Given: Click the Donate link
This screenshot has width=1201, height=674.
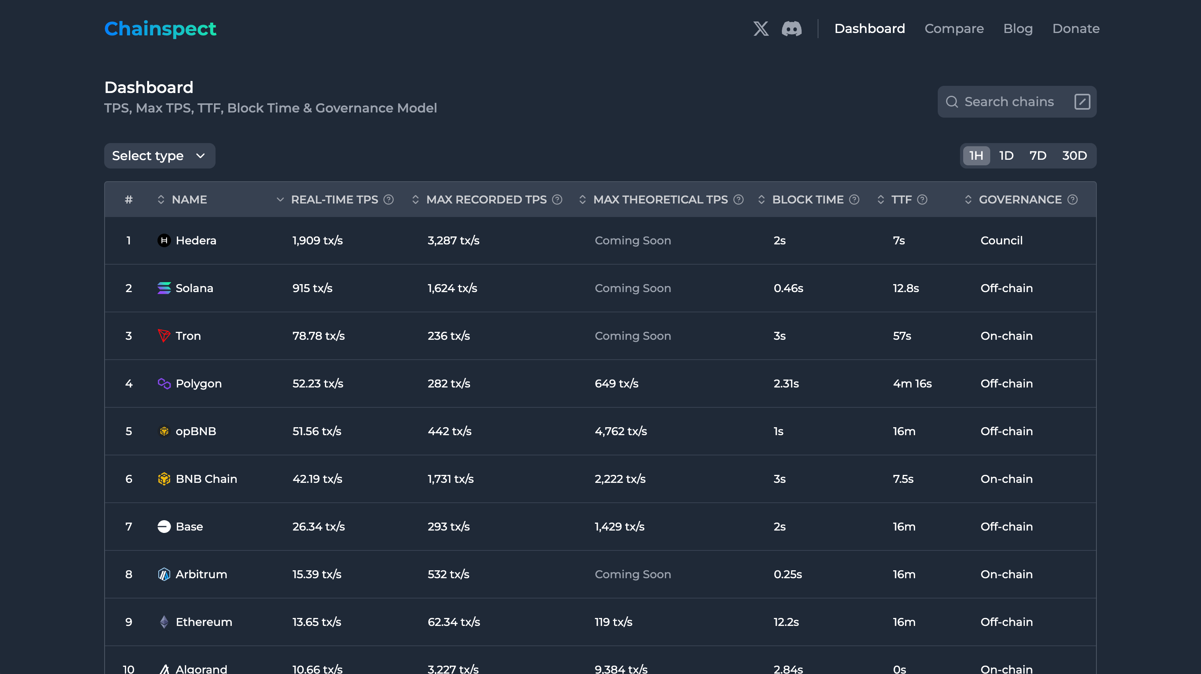Looking at the screenshot, I should (1076, 29).
